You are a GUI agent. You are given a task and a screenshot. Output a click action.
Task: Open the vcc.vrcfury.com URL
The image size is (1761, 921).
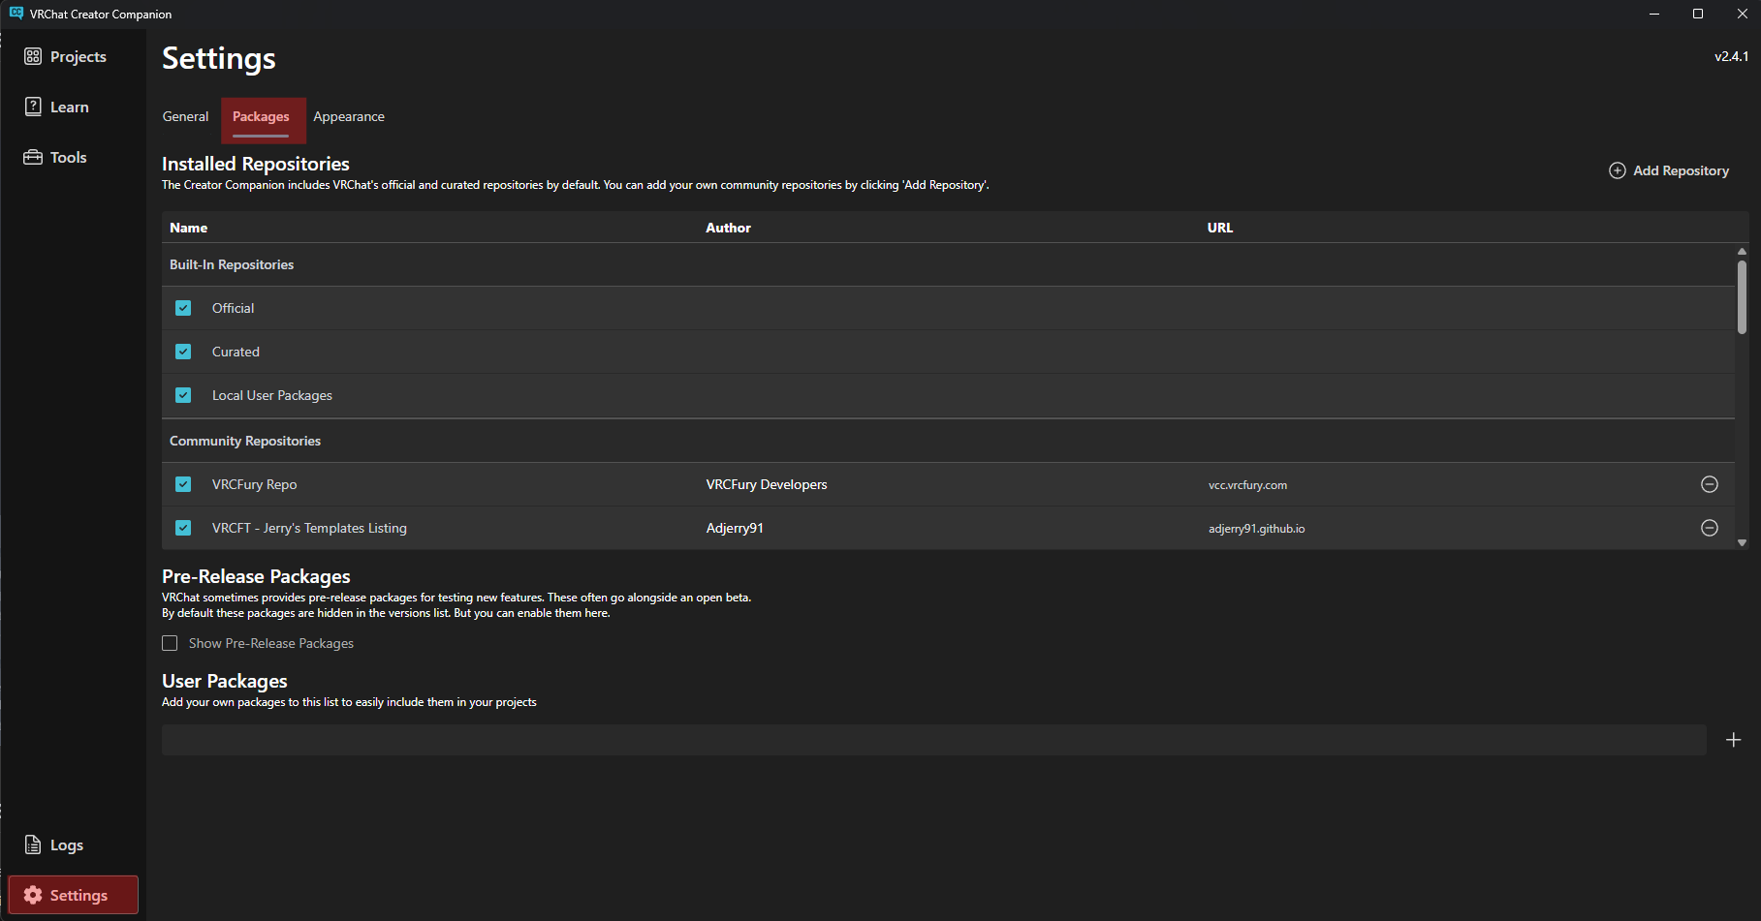tap(1247, 485)
